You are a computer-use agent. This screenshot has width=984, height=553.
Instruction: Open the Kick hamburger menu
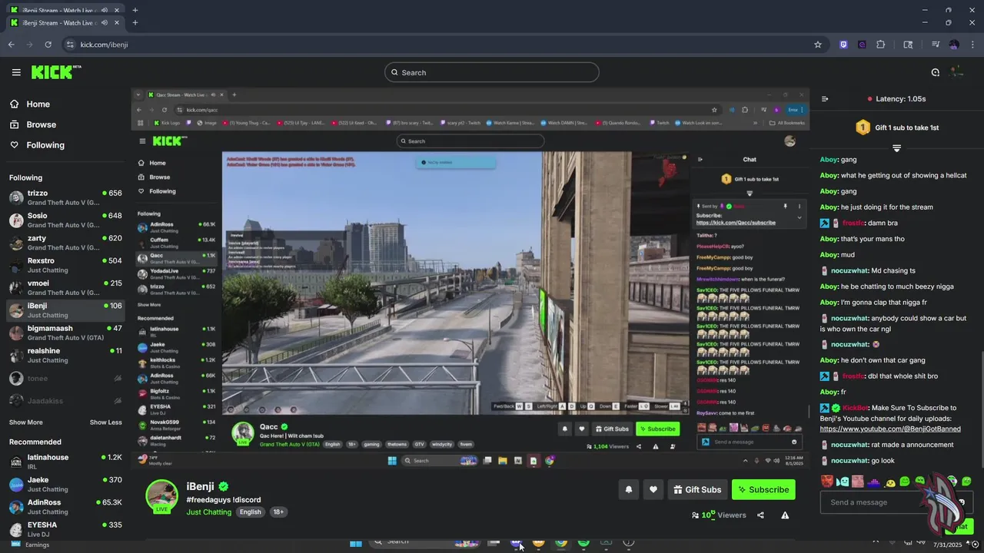pyautogui.click(x=16, y=72)
